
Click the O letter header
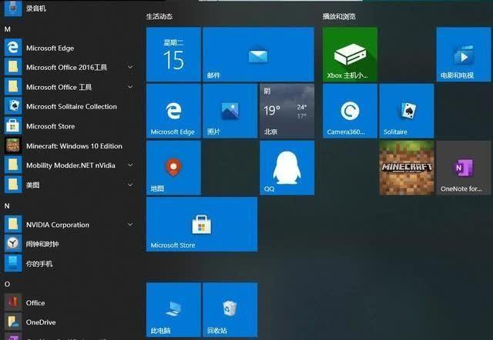pyautogui.click(x=7, y=284)
